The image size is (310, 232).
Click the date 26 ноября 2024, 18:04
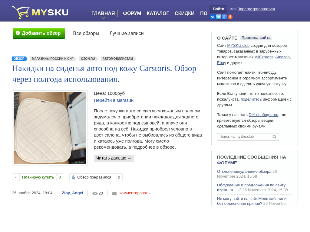point(32,193)
